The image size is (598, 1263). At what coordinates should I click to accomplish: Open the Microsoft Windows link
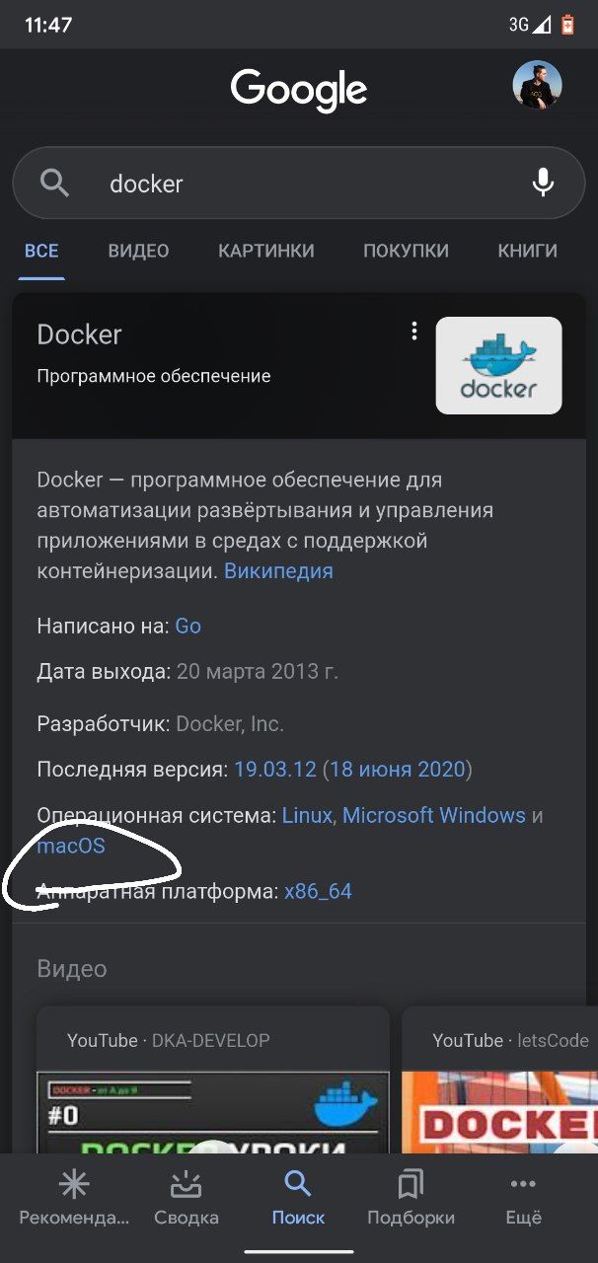coord(434,815)
